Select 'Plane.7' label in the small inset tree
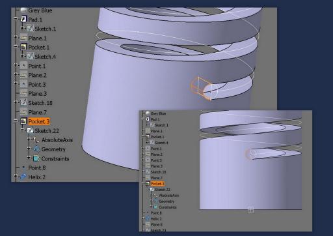 [x=156, y=178]
